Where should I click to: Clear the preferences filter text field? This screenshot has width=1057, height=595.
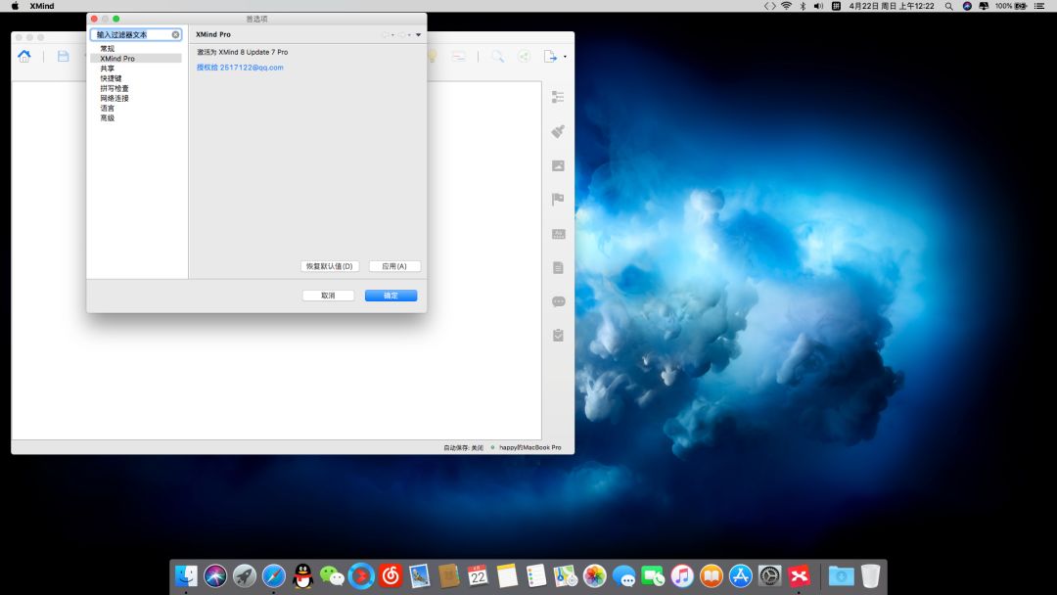click(x=175, y=34)
